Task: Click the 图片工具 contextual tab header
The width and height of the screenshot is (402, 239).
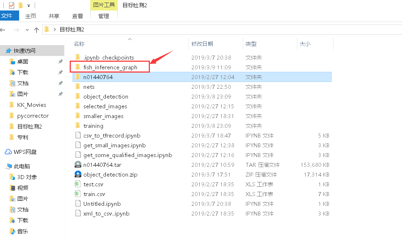Action: (104, 5)
